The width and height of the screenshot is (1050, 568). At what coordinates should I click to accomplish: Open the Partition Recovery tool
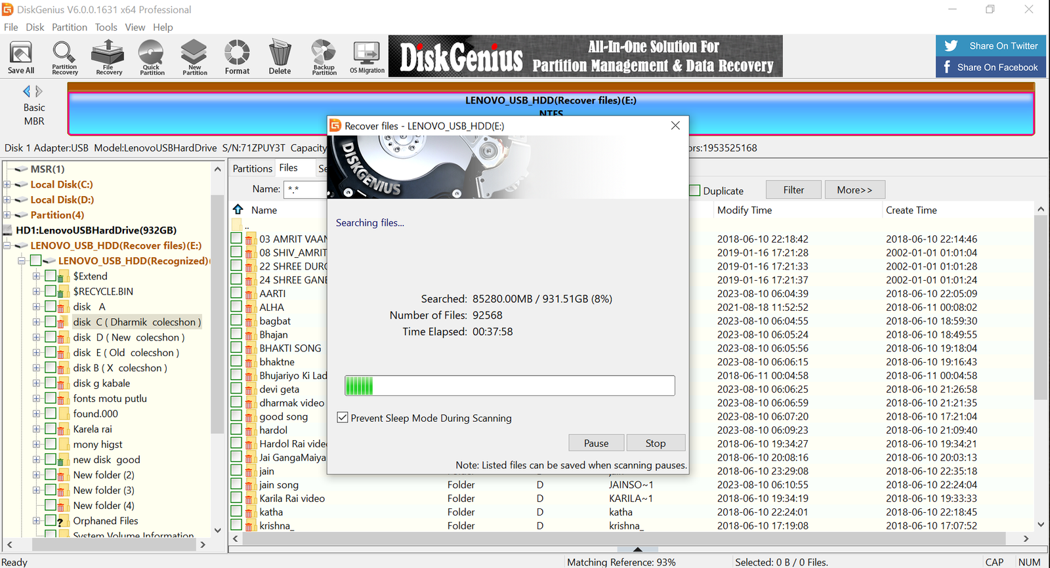[x=64, y=57]
